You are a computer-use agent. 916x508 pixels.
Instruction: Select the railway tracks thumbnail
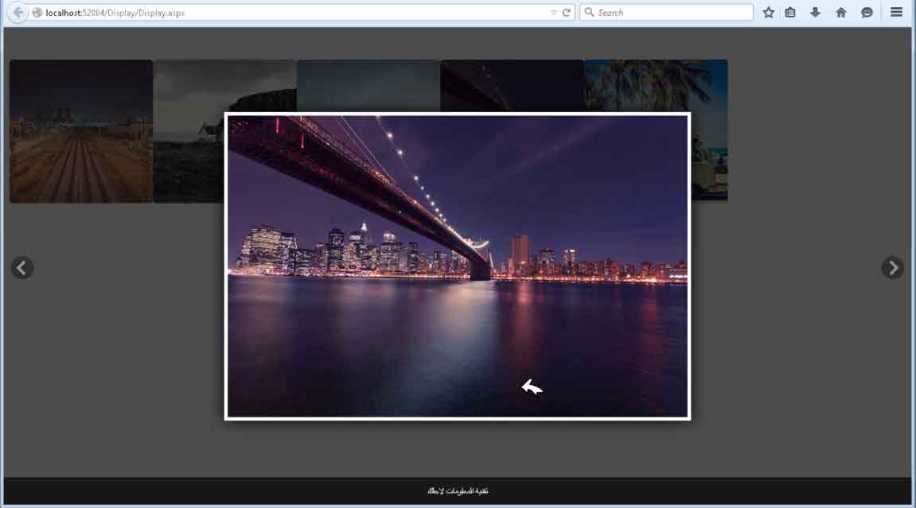[80, 131]
